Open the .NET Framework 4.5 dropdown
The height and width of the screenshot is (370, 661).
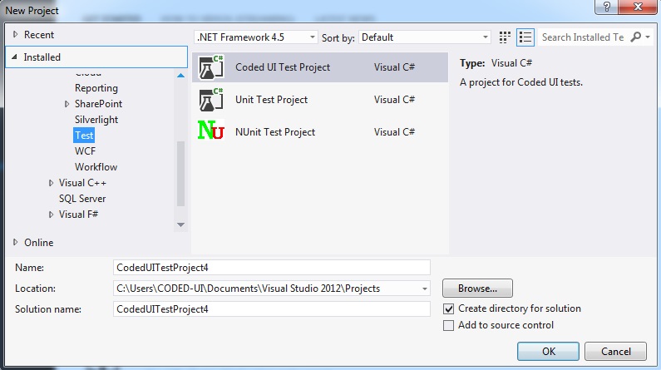[255, 37]
